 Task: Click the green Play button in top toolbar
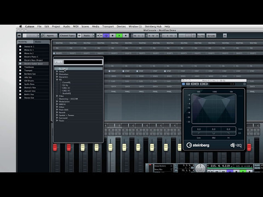pos(119,36)
